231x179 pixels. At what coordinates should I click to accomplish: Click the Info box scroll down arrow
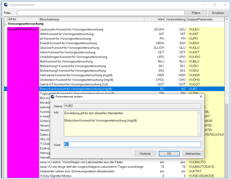click(198, 134)
